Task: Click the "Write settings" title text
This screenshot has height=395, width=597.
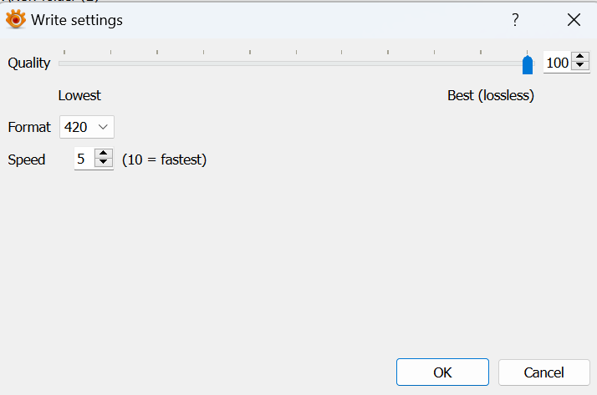Action: (x=77, y=20)
